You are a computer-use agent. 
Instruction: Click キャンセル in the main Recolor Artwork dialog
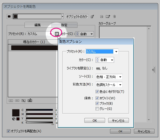tap(144, 131)
